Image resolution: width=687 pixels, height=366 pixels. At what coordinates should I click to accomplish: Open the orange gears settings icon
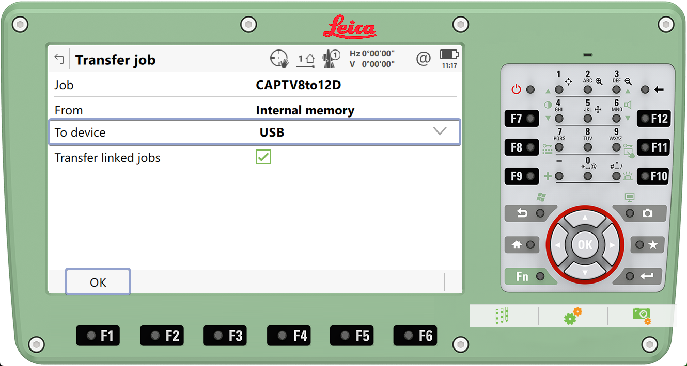click(573, 315)
